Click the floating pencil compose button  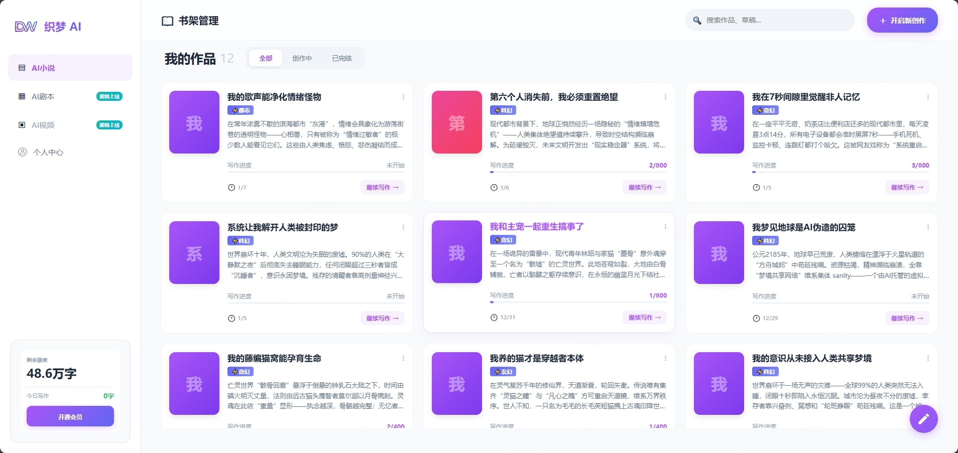tap(923, 418)
